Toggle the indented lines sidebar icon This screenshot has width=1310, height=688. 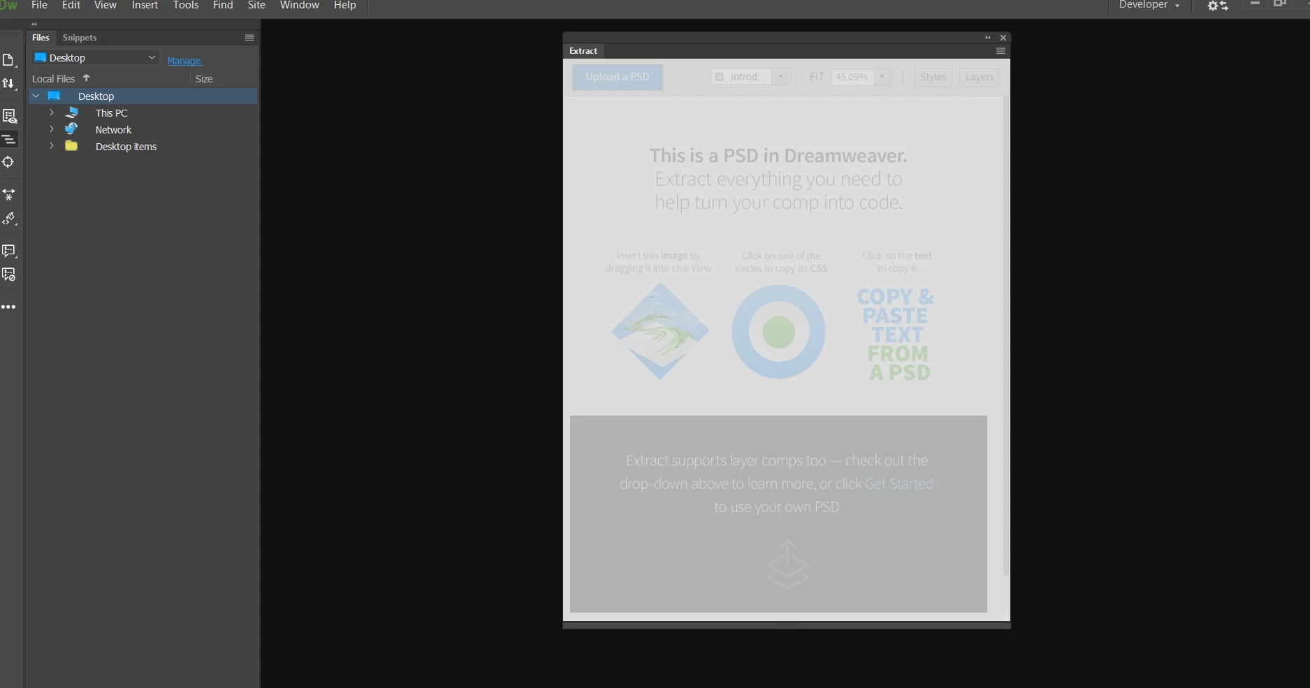pos(8,139)
